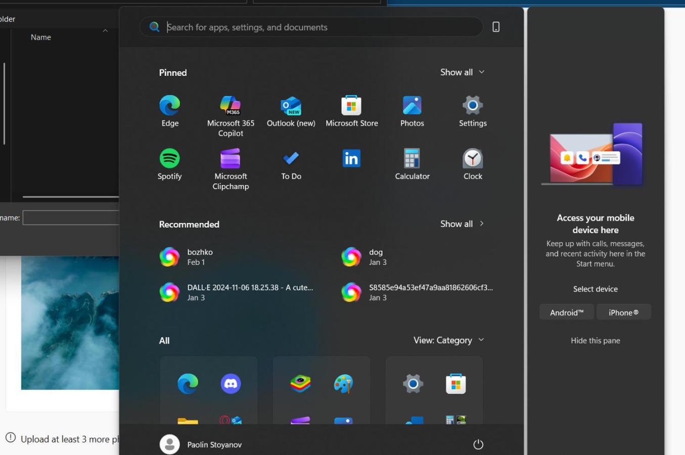Click the power button

tap(478, 444)
